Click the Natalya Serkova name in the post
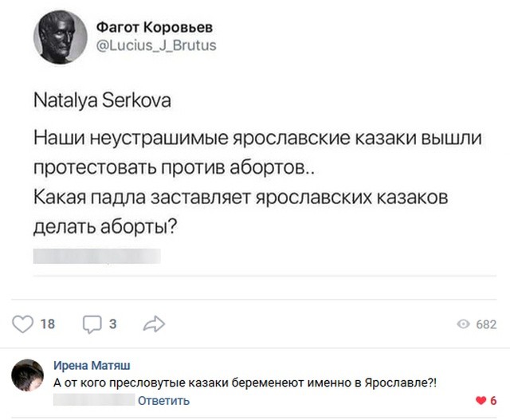 click(x=102, y=103)
